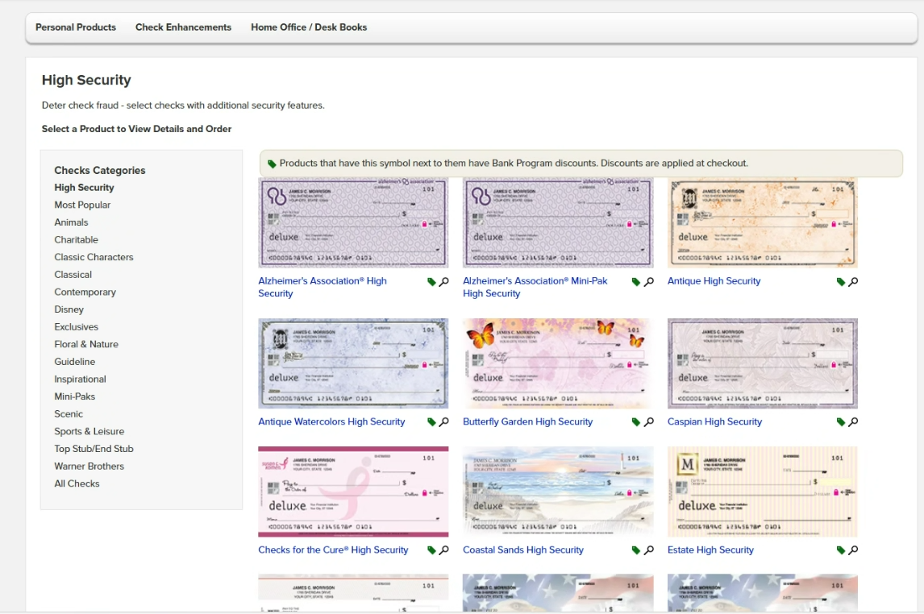Screen dimensions: 924x614
Task: Click the Butterfly Garden check thumbnail
Action: (x=557, y=363)
